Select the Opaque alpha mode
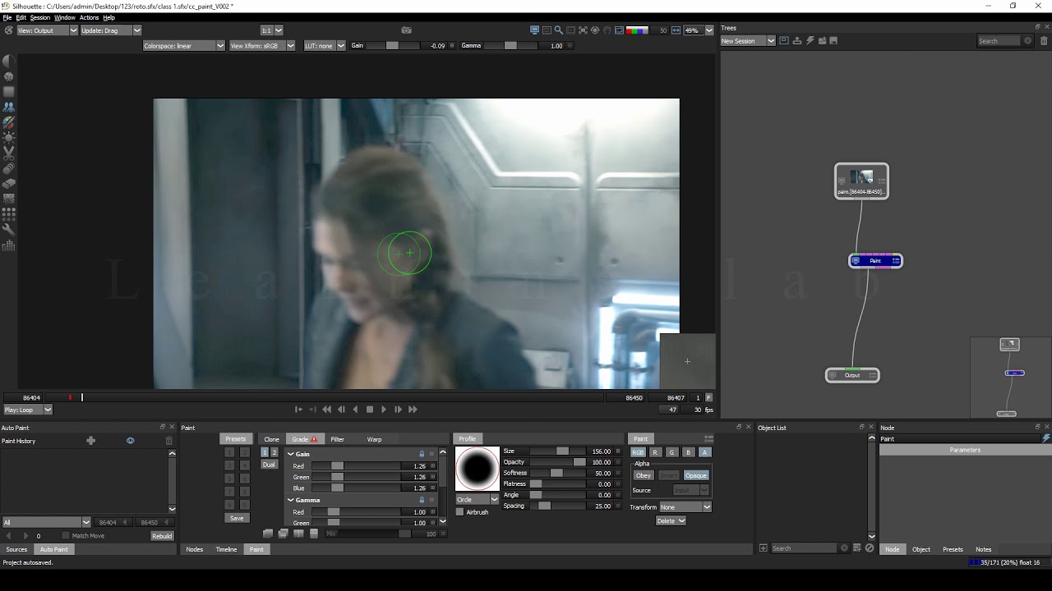The image size is (1052, 591). pos(696,475)
